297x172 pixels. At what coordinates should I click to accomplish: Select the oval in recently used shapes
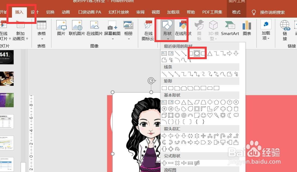click(197, 53)
